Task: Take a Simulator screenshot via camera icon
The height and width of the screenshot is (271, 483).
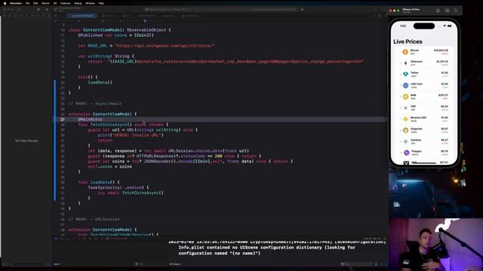Action: pyautogui.click(x=447, y=11)
